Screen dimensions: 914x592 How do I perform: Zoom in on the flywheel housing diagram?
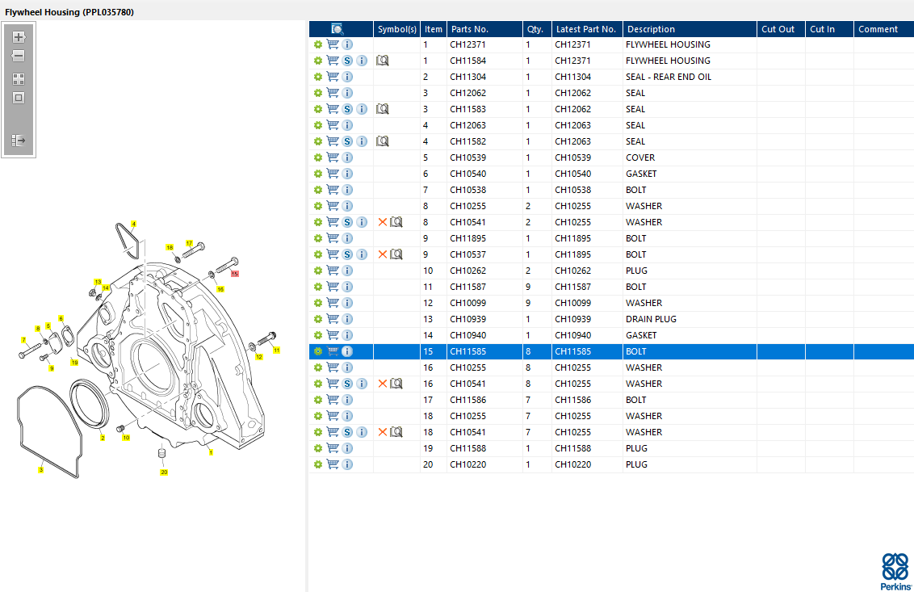[x=19, y=37]
